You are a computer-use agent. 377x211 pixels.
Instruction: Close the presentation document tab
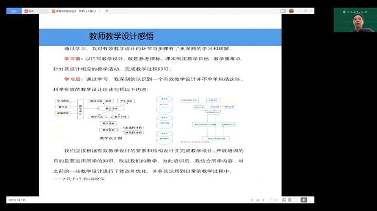[100, 11]
